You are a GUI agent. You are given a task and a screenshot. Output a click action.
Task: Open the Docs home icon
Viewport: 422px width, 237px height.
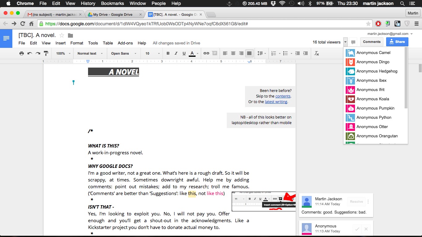(6, 38)
